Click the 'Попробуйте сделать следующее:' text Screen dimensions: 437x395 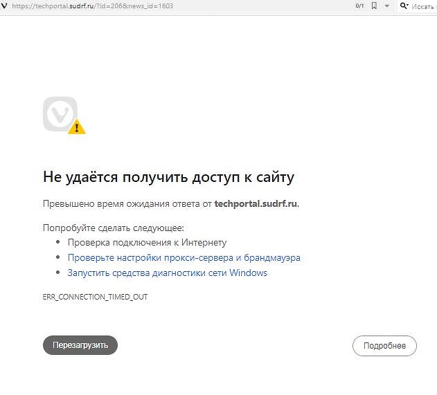tap(114, 228)
